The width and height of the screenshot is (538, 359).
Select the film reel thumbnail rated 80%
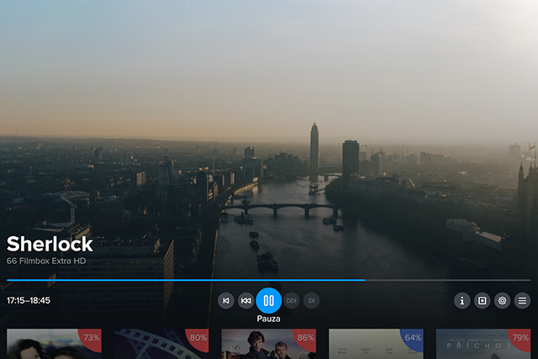(x=161, y=344)
